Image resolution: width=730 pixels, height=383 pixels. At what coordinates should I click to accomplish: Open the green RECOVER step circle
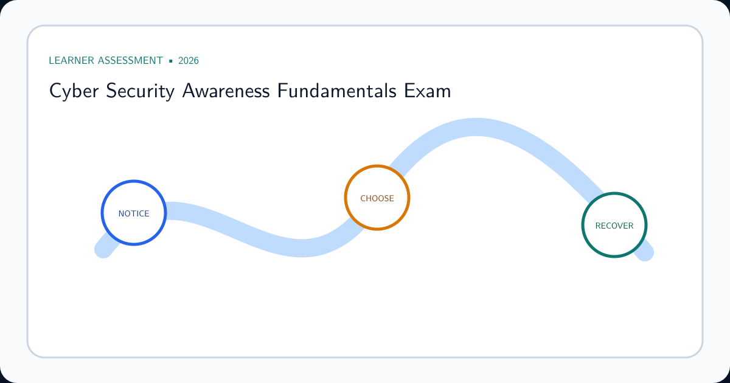614,226
